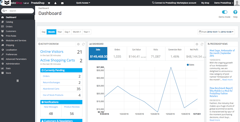Click the Orders sidebar credit card icon
Image resolution: width=240 pixels, height=122 pixels.
pos(2,26)
